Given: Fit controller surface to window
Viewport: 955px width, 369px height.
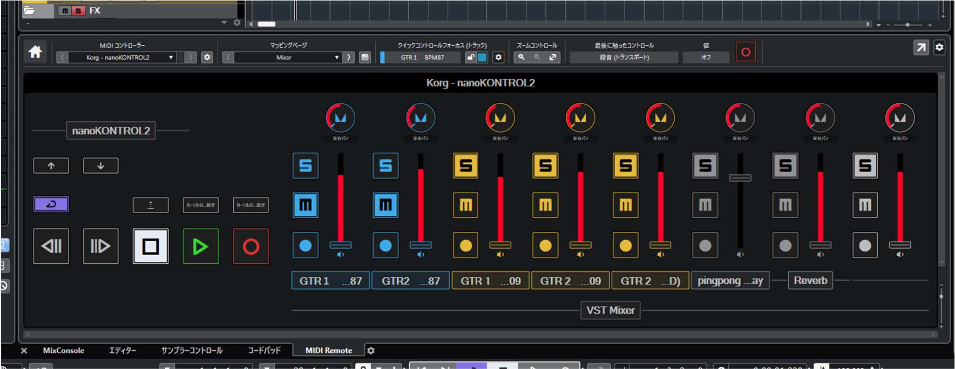Looking at the screenshot, I should tap(553, 57).
